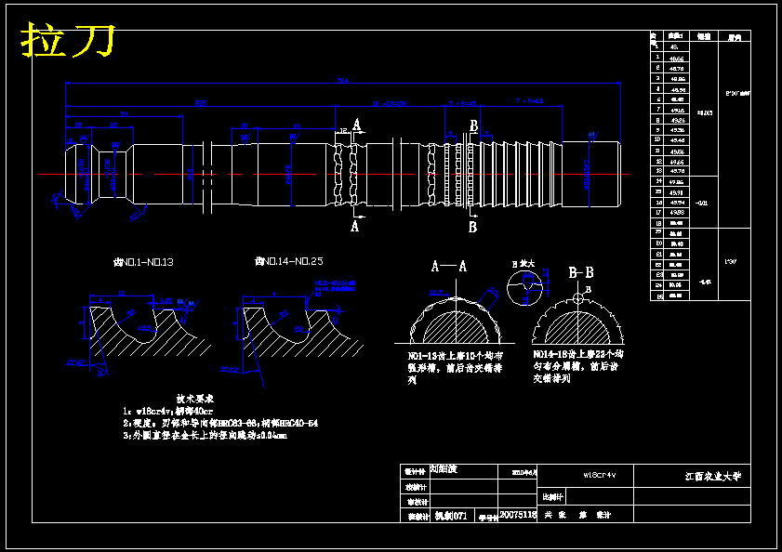Select the 齿NO.14-NO.25 profile label
782x552 pixels.
click(289, 261)
